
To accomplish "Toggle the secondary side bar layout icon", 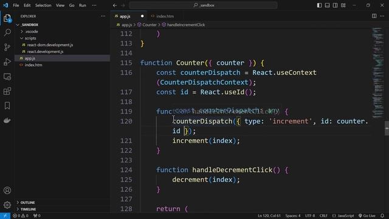I will (335, 5).
